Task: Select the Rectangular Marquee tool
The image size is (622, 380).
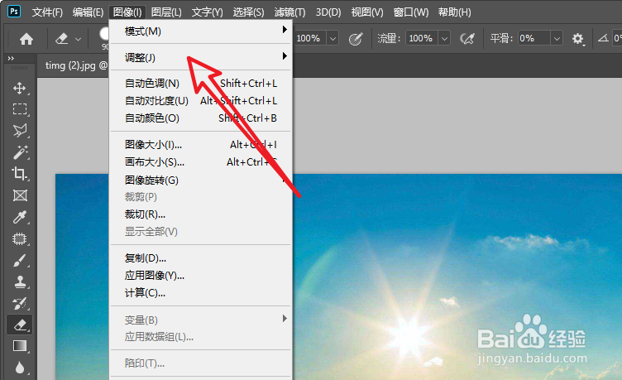Action: tap(20, 108)
